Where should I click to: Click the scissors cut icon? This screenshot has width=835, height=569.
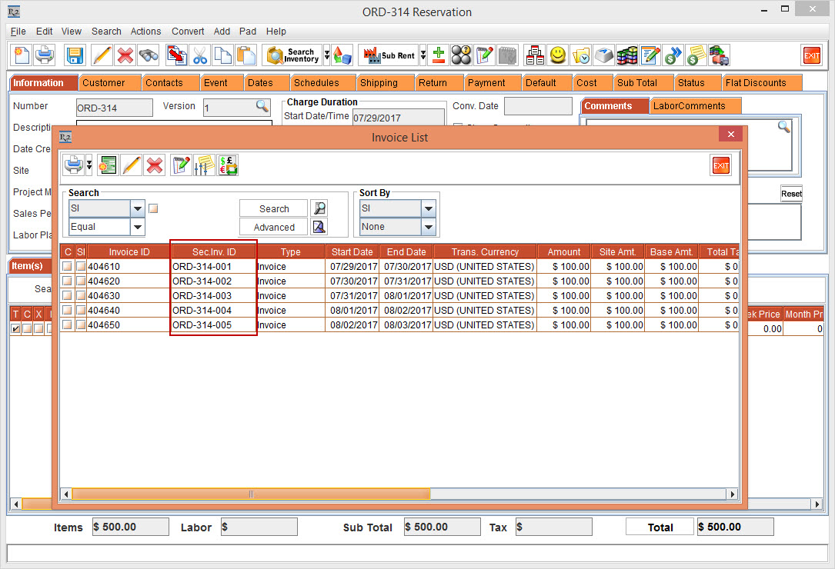click(x=200, y=55)
